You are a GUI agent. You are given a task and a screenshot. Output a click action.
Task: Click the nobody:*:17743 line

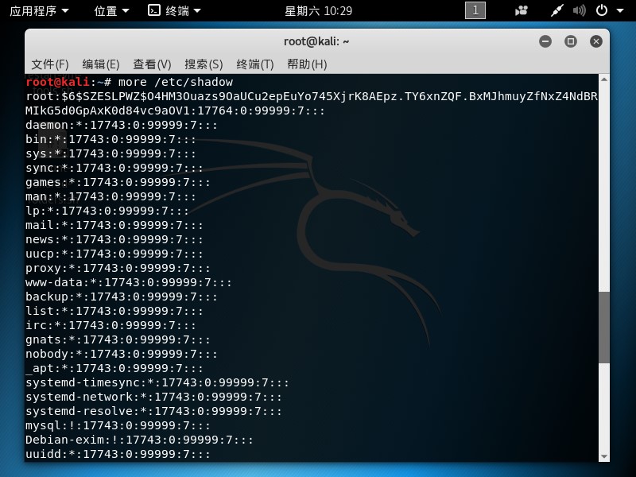point(122,354)
